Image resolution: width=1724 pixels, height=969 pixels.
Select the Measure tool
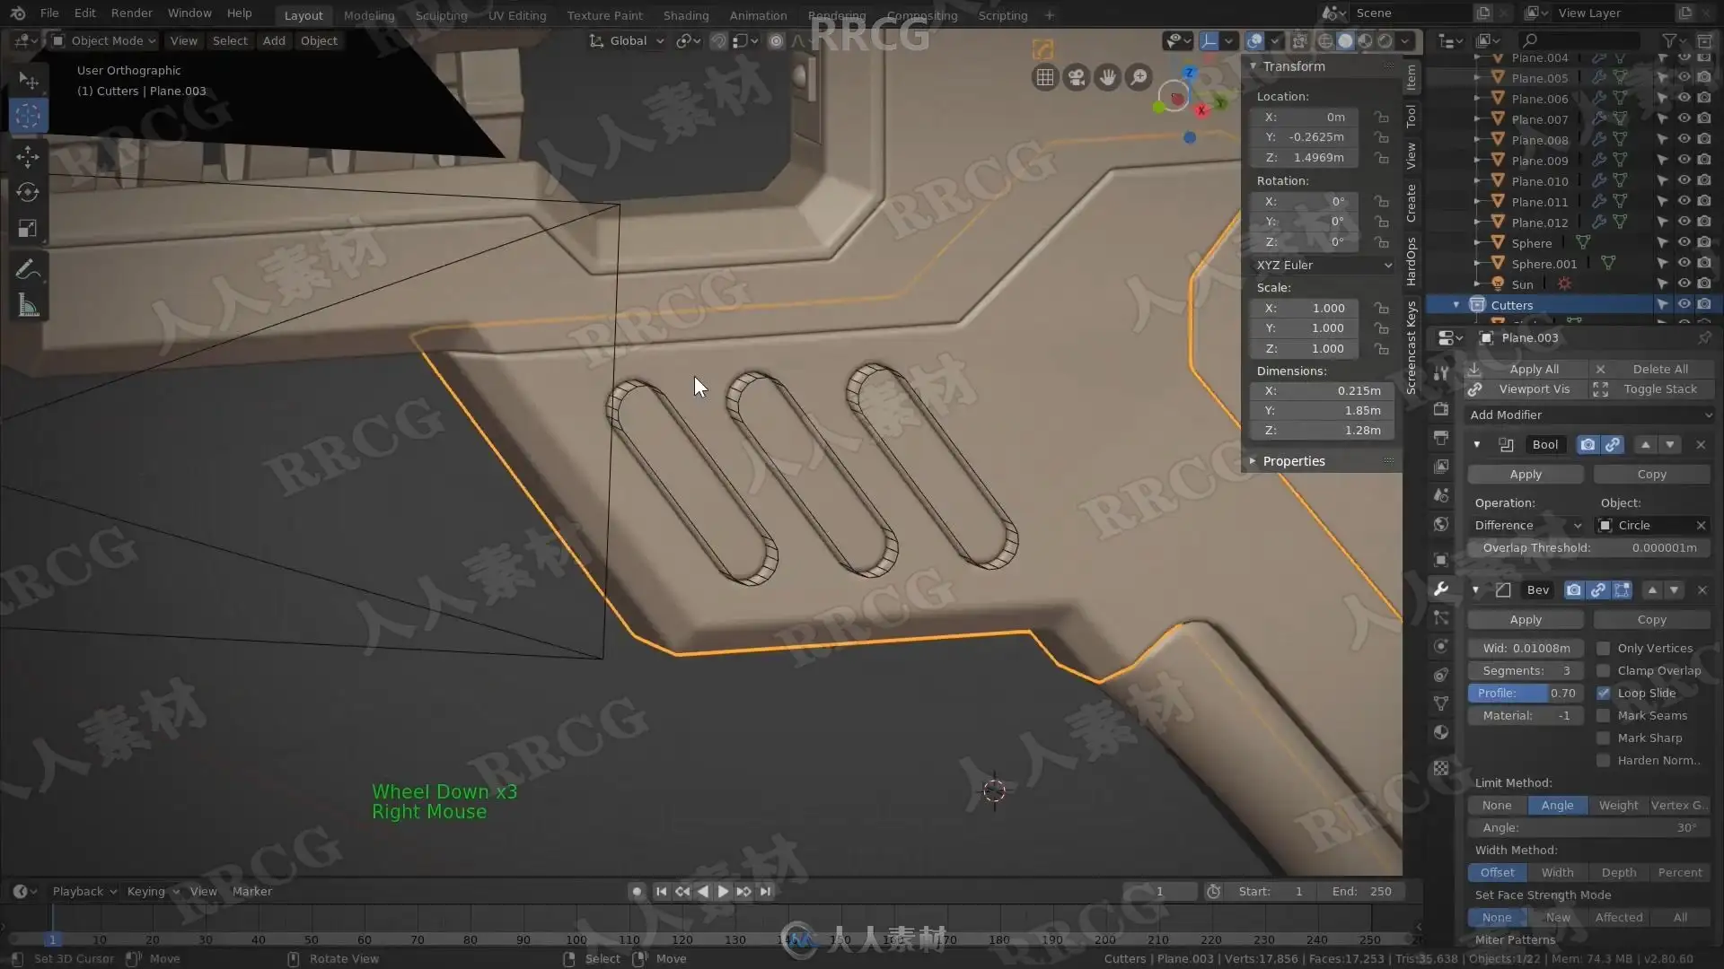click(28, 306)
